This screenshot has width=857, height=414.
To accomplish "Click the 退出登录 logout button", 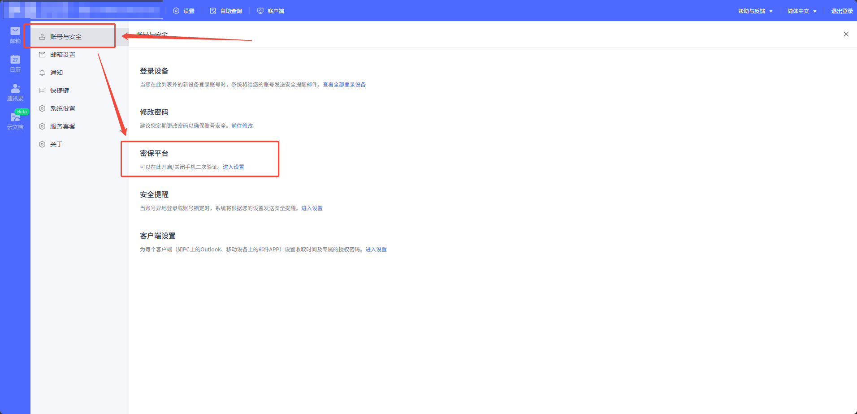I will point(842,11).
